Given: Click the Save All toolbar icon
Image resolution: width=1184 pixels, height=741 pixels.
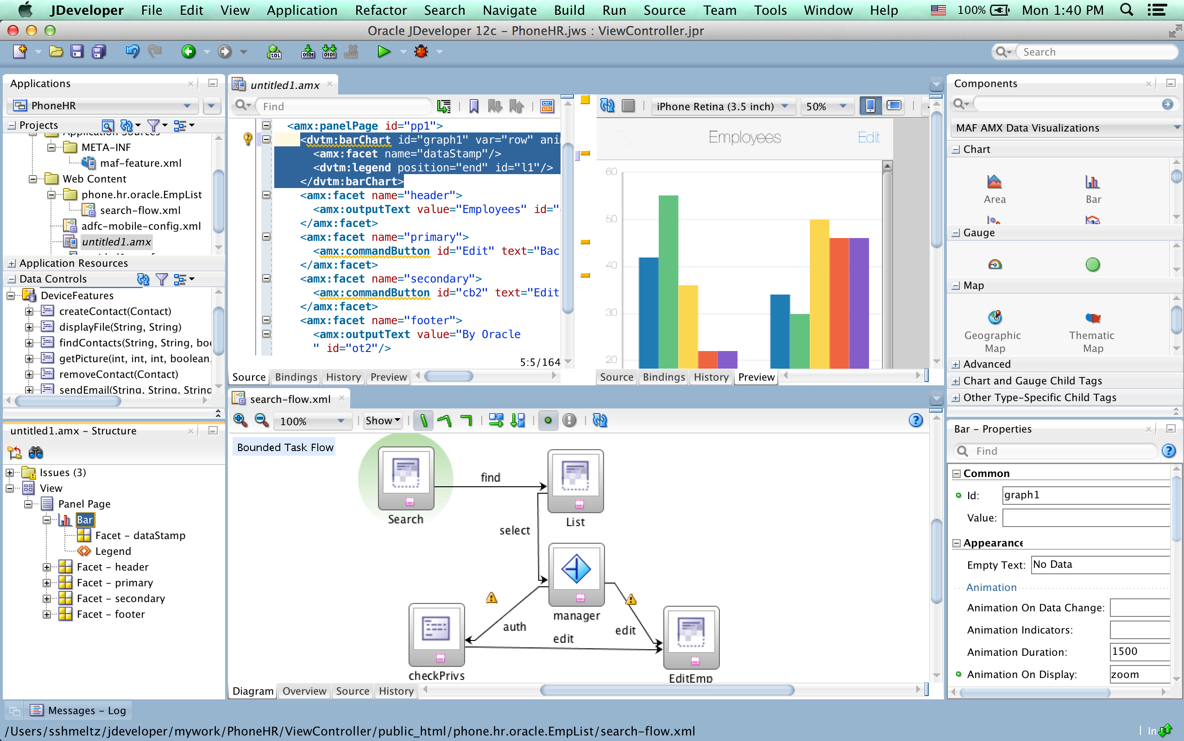Looking at the screenshot, I should click(x=99, y=51).
